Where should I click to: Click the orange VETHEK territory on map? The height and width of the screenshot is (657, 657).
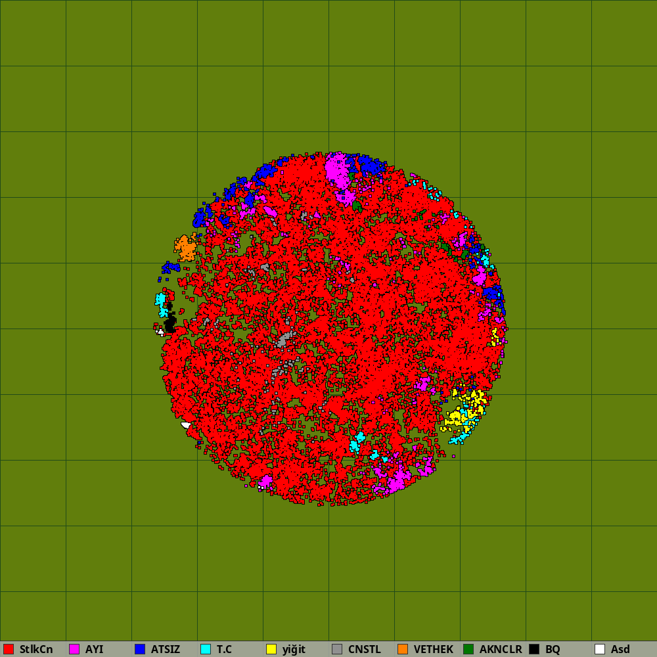[186, 247]
